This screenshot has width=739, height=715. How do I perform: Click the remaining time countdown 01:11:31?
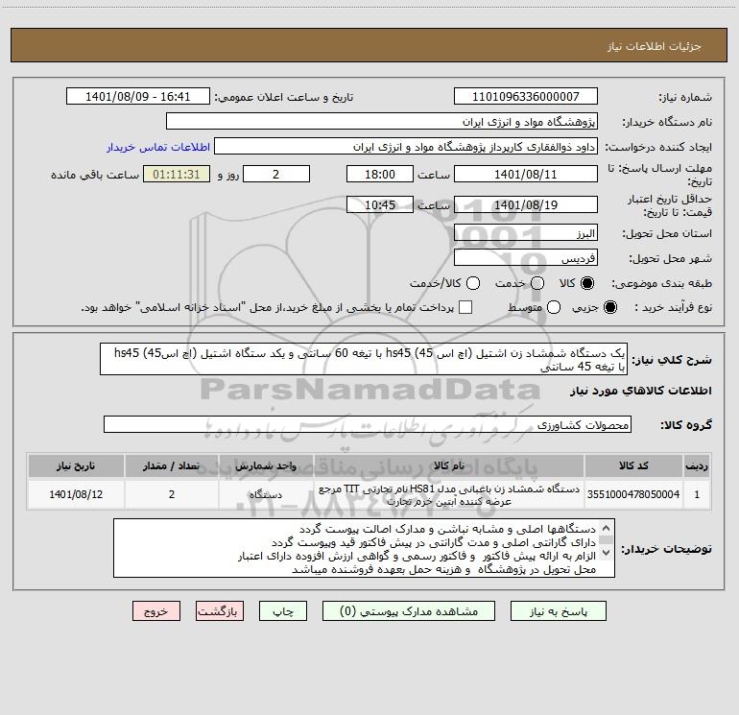(x=177, y=174)
